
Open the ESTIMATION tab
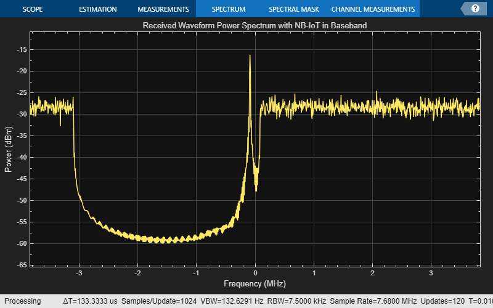[97, 9]
